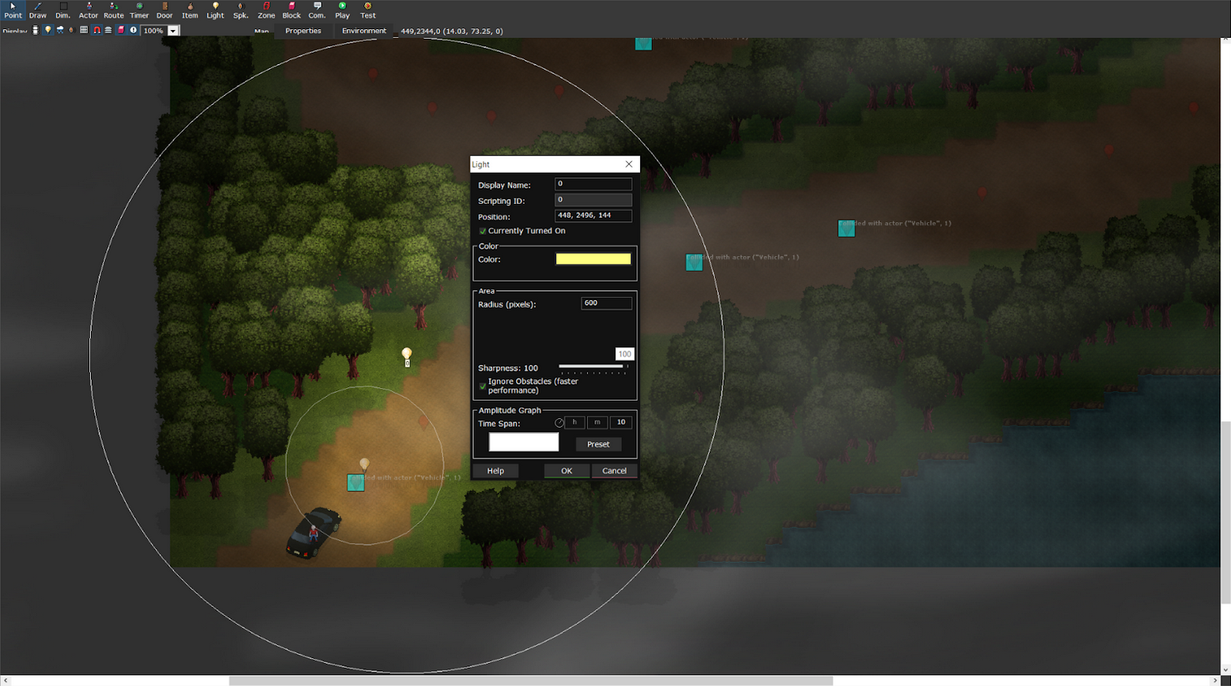Choose the Zone tool
The height and width of the screenshot is (686, 1231).
point(266,10)
